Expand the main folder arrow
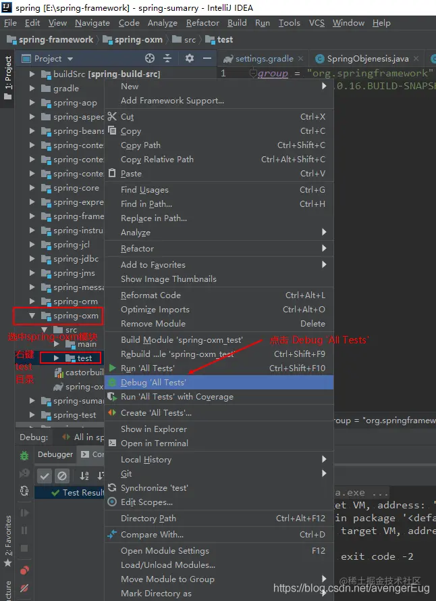 (57, 344)
